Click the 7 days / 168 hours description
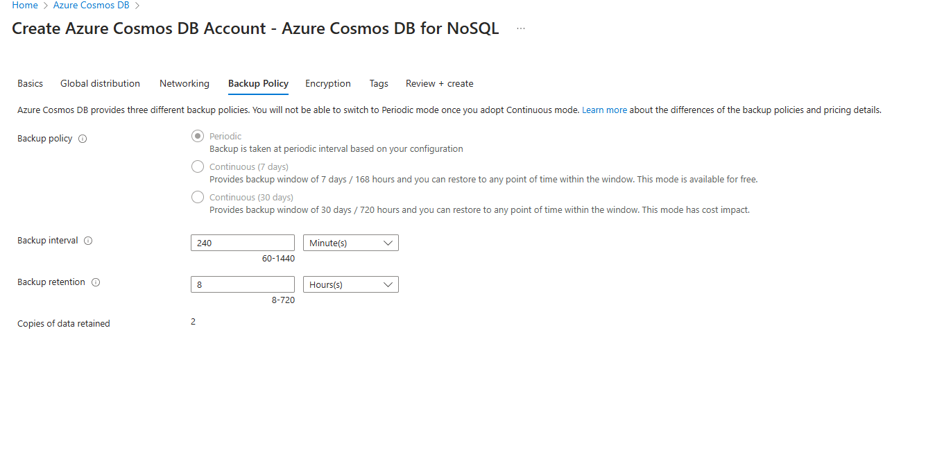The width and height of the screenshot is (926, 473). click(483, 179)
